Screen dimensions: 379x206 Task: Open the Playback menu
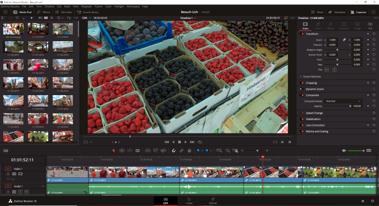[x=86, y=6]
